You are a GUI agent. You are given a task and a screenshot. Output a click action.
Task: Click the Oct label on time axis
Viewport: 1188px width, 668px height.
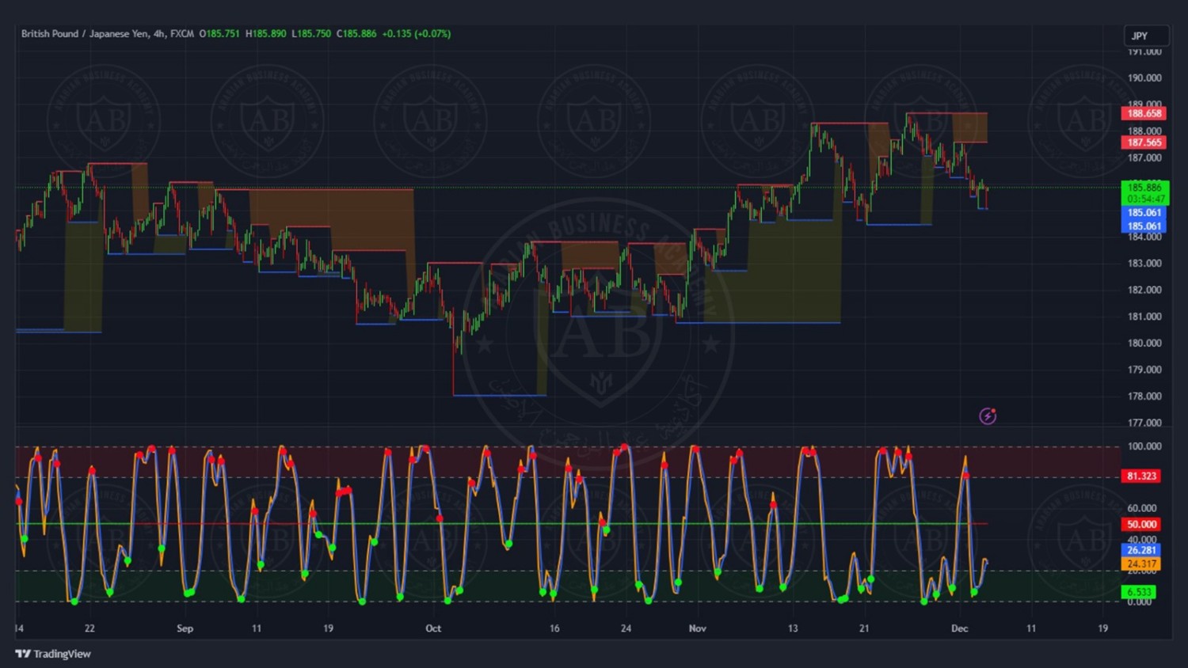click(x=433, y=628)
